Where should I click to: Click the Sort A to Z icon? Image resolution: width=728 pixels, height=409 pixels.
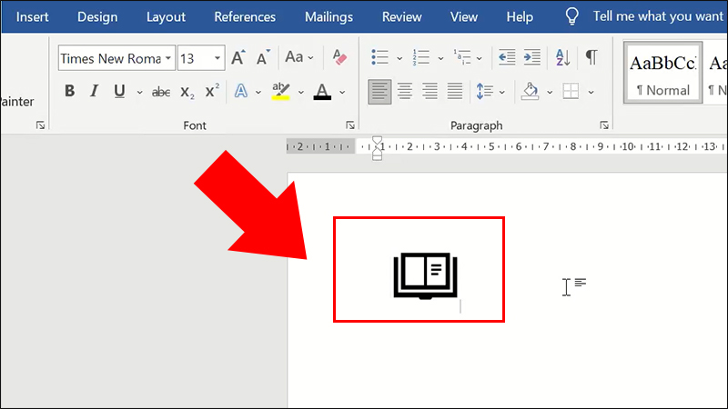click(562, 58)
